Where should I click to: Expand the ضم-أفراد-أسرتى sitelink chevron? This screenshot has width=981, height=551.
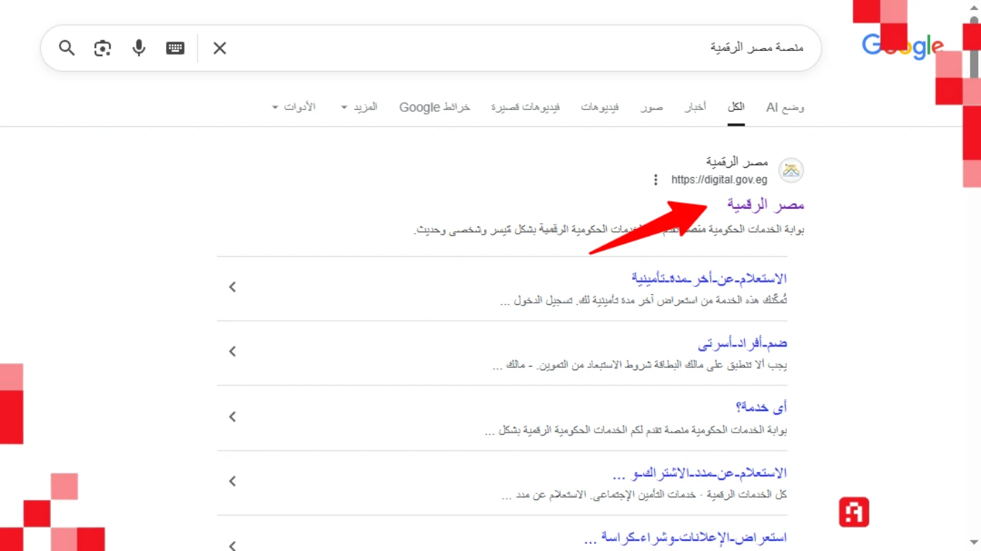pyautogui.click(x=232, y=352)
